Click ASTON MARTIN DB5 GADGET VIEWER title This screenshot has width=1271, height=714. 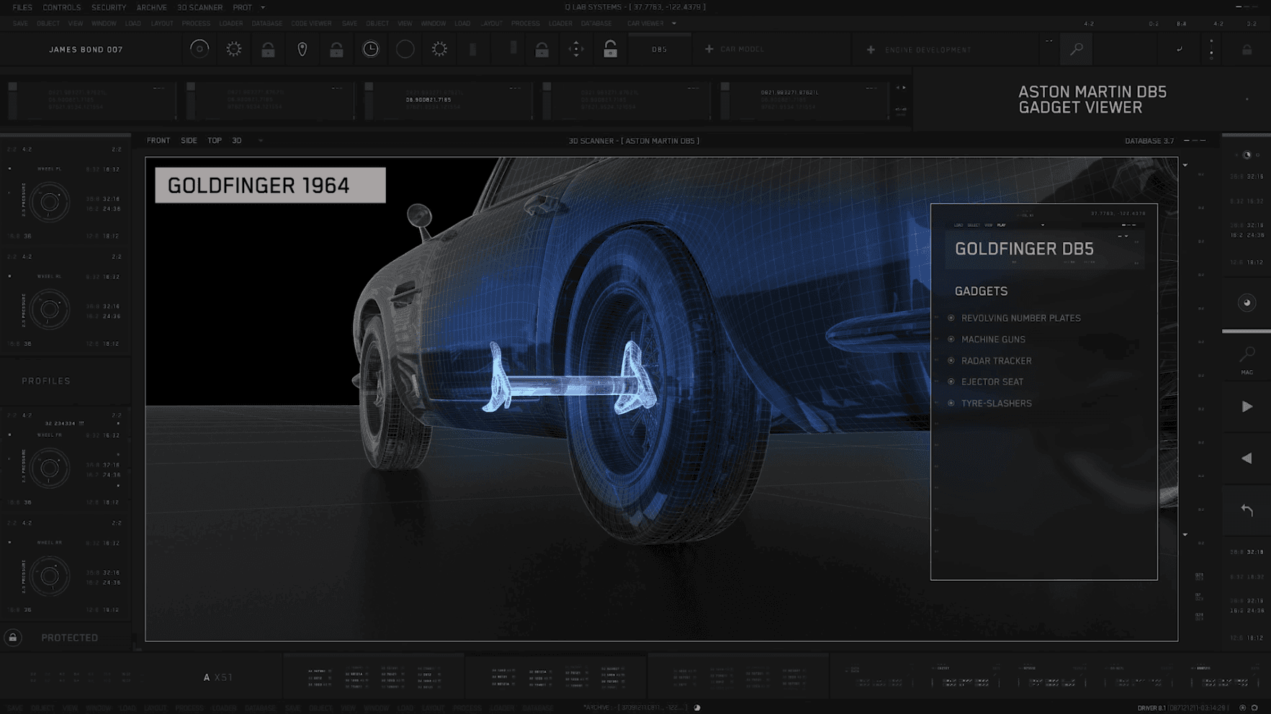click(x=1092, y=99)
